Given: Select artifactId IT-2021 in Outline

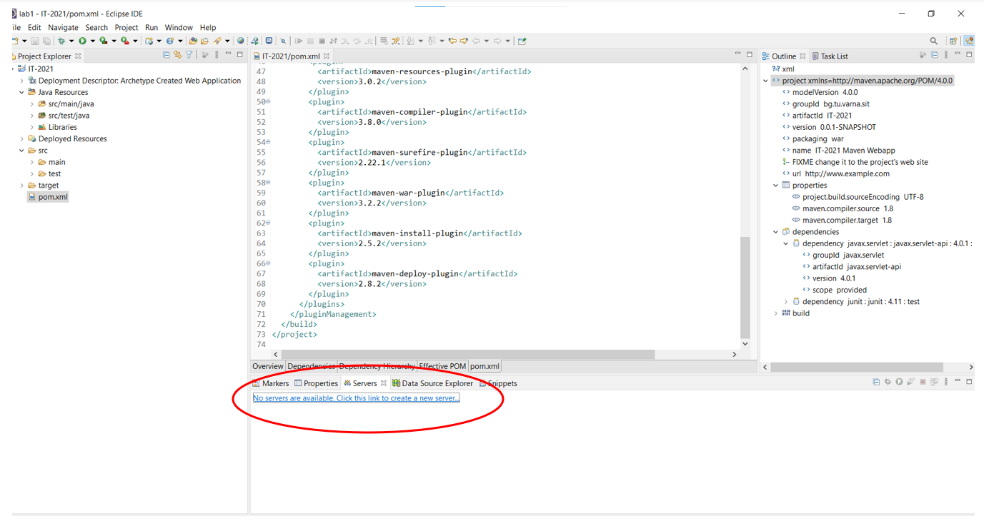Looking at the screenshot, I should click(817, 116).
